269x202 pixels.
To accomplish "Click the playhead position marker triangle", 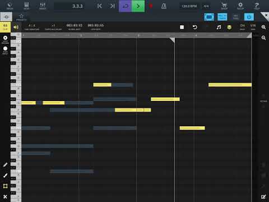I will point(173,40).
